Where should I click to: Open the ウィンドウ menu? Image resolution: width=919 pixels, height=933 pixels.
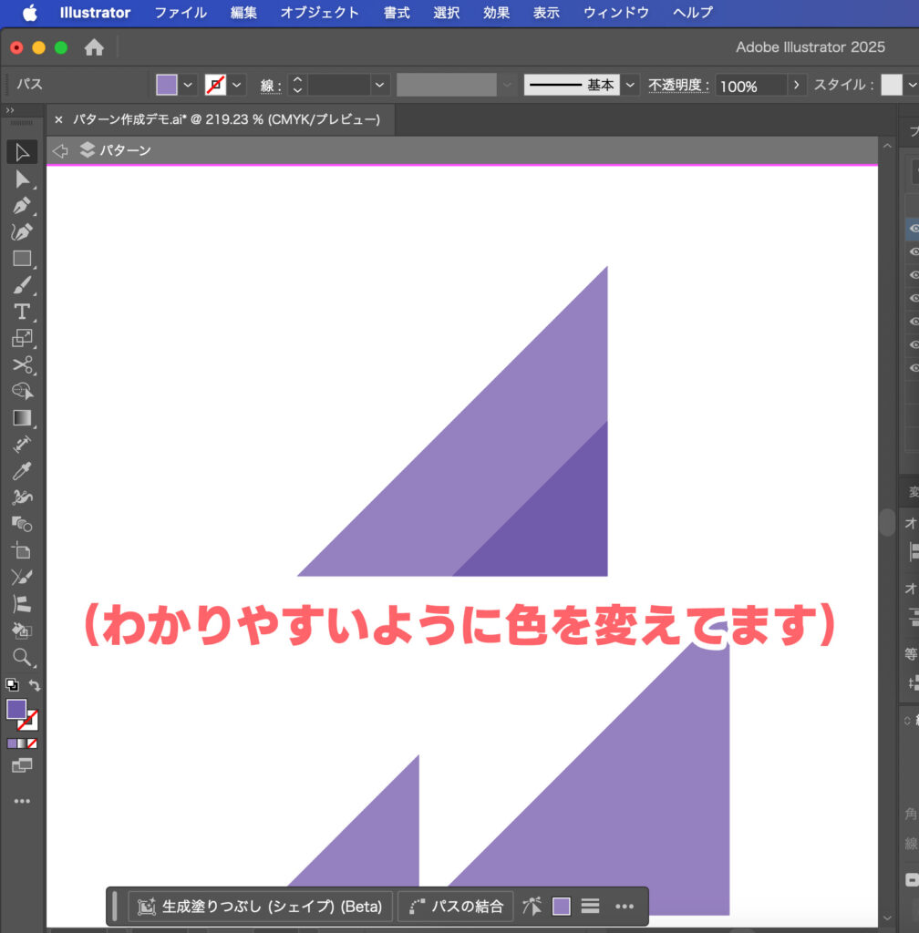(x=616, y=13)
